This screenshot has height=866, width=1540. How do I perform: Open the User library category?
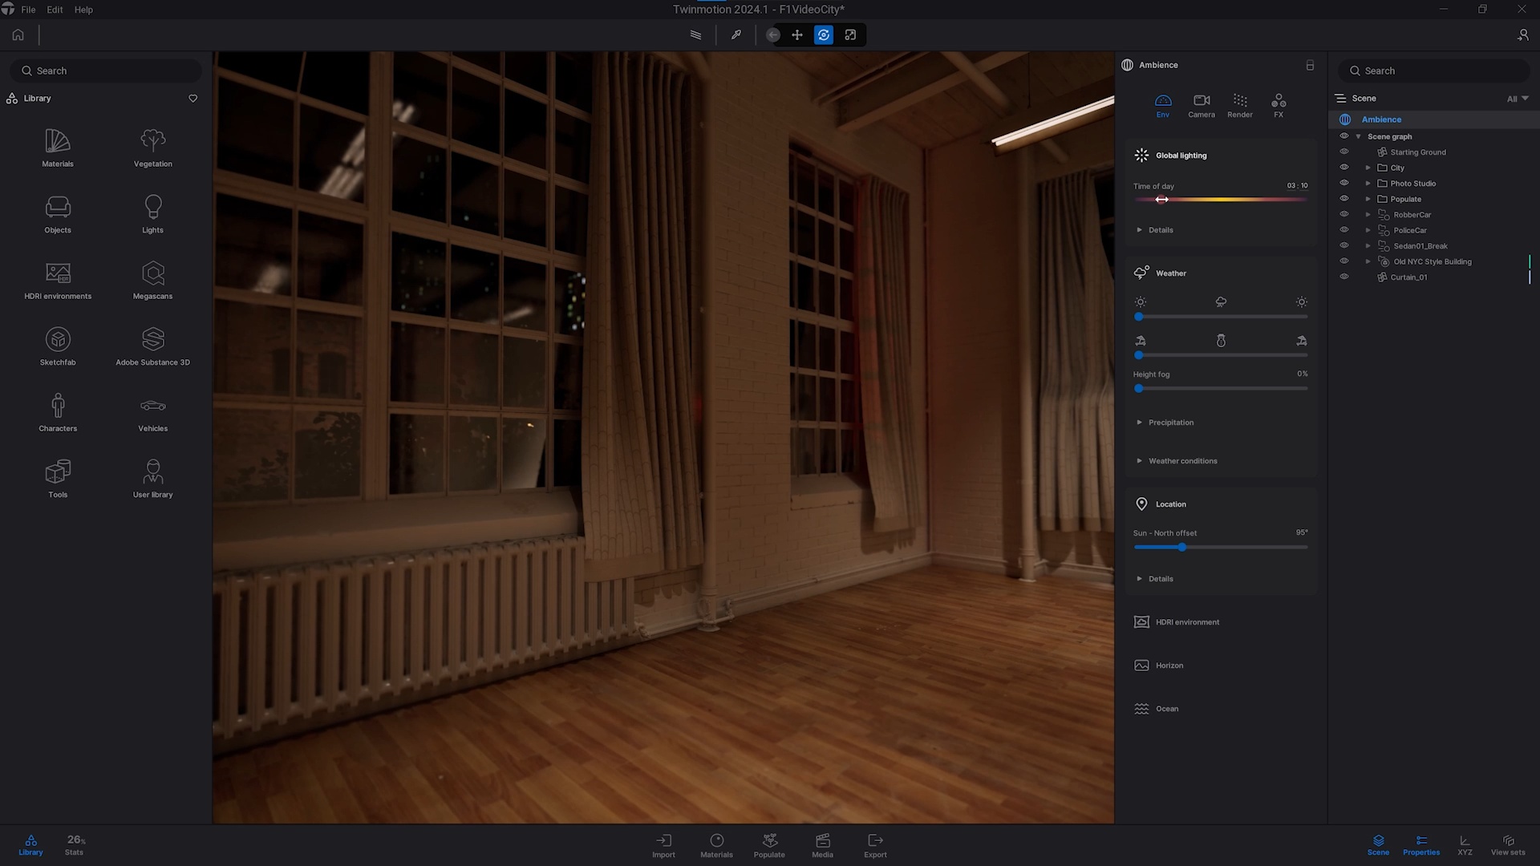(152, 479)
